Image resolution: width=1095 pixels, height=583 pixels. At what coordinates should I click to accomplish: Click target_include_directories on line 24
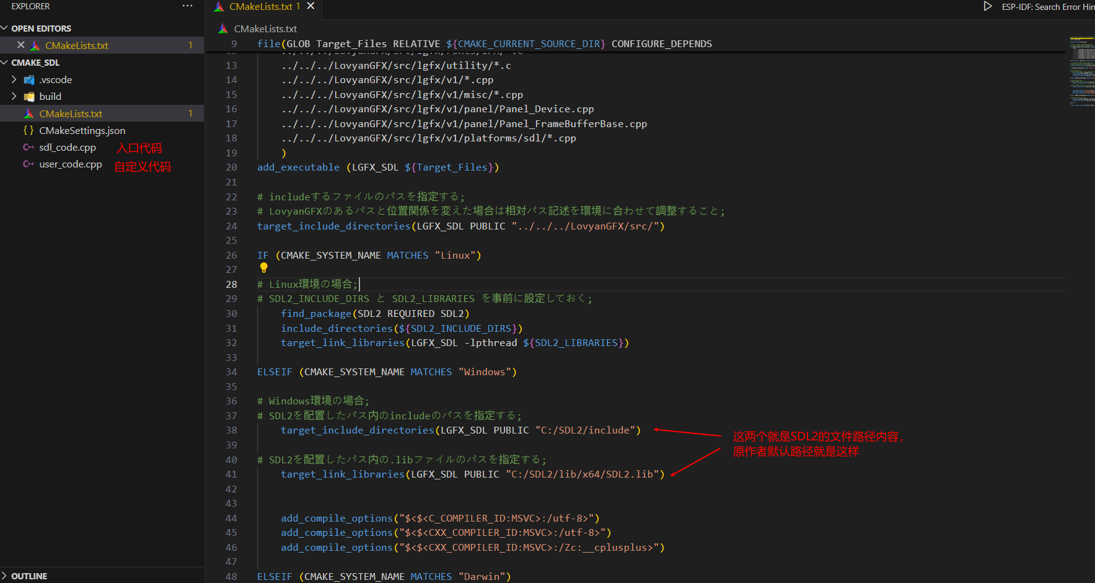point(333,226)
